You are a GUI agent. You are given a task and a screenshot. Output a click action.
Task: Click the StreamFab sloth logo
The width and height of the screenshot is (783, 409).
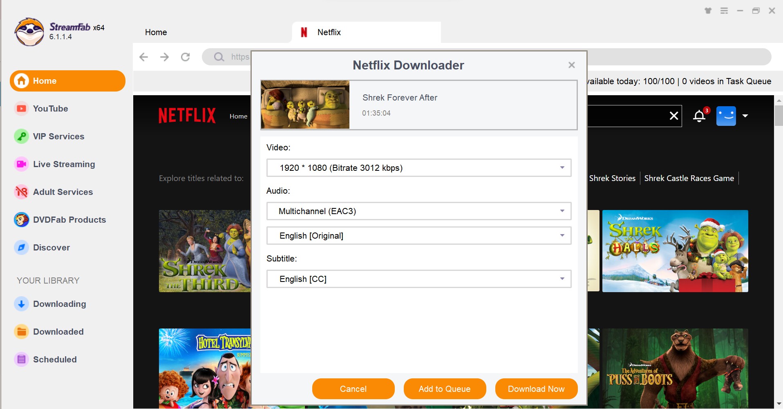point(29,32)
